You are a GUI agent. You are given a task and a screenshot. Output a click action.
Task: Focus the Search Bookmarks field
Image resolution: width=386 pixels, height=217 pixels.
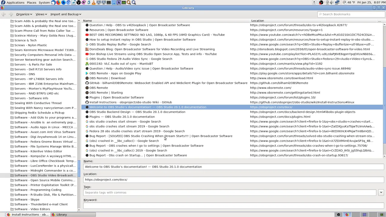coord(351,14)
